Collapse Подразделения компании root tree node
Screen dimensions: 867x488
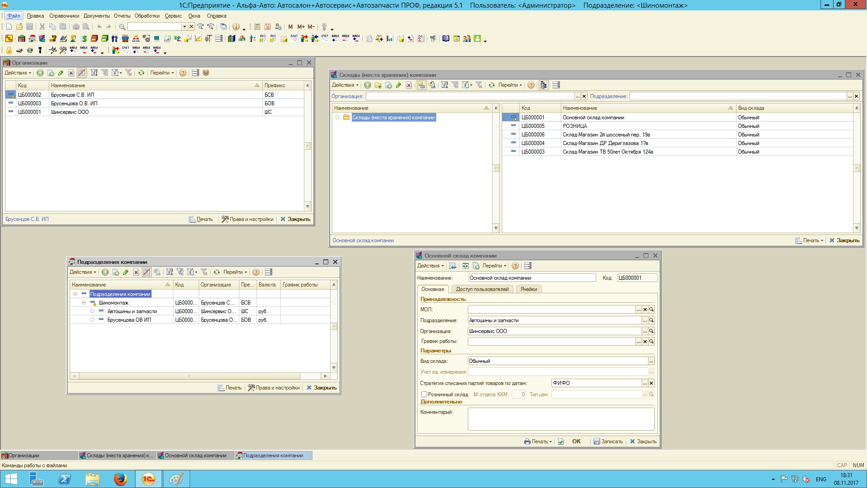[75, 294]
